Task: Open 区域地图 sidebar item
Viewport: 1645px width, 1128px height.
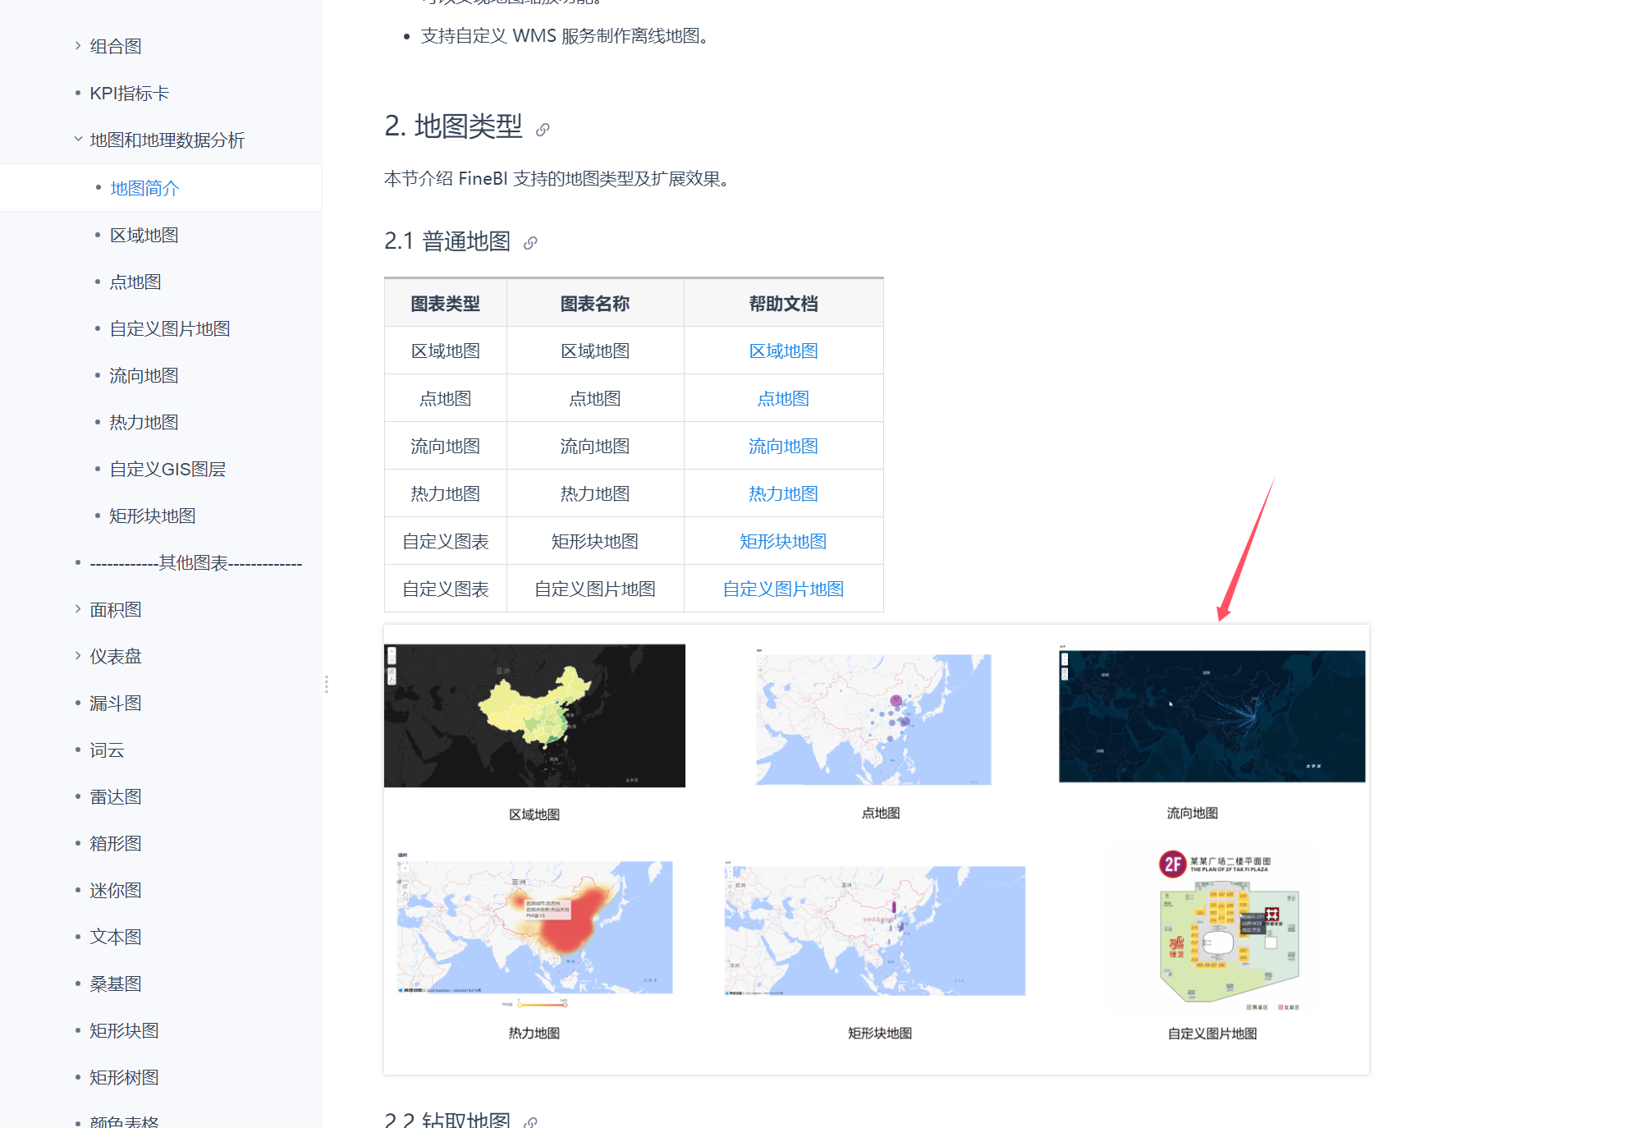Action: [144, 235]
